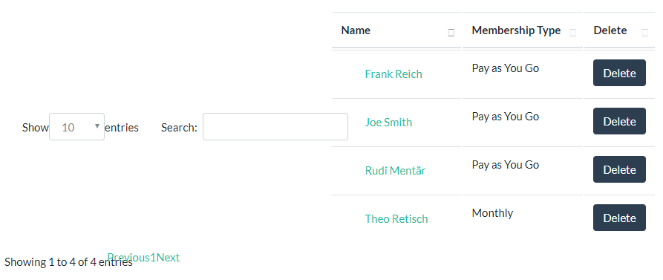Open Frank Reich's member page
Image resolution: width=663 pixels, height=280 pixels.
[393, 74]
